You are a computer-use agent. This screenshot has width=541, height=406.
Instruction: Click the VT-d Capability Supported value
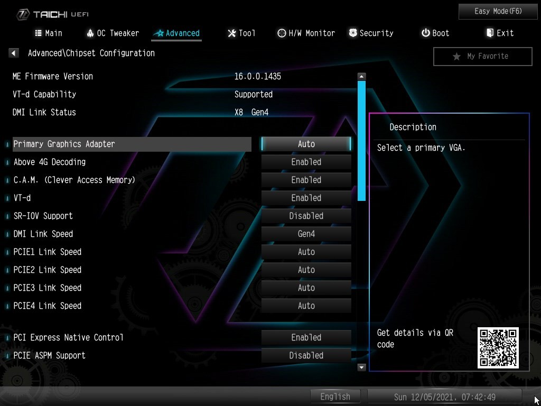point(254,94)
